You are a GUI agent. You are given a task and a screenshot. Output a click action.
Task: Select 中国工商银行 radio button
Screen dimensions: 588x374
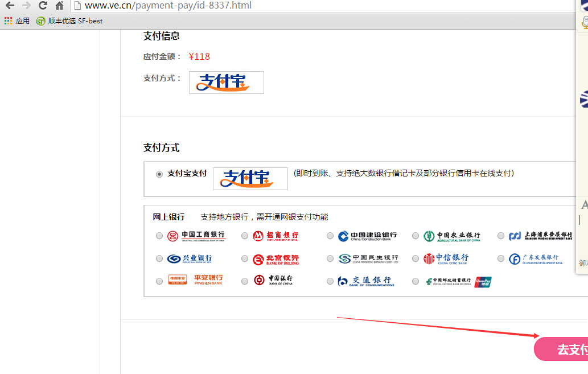(159, 236)
